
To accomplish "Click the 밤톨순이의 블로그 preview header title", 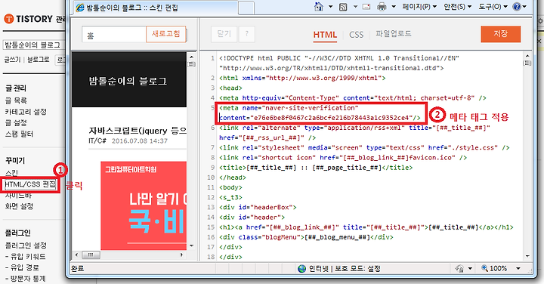I will pyautogui.click(x=128, y=81).
